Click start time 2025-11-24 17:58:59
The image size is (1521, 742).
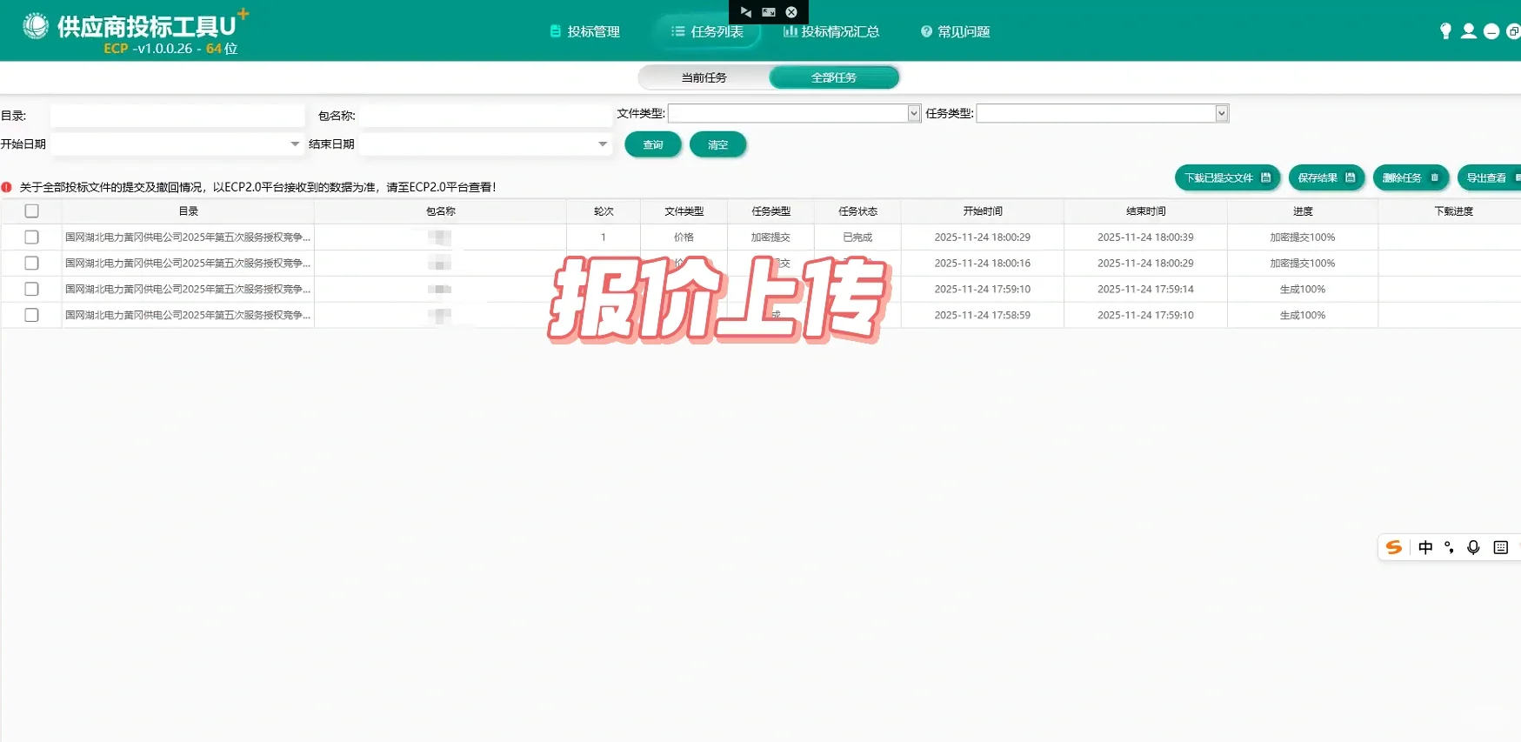pos(983,316)
